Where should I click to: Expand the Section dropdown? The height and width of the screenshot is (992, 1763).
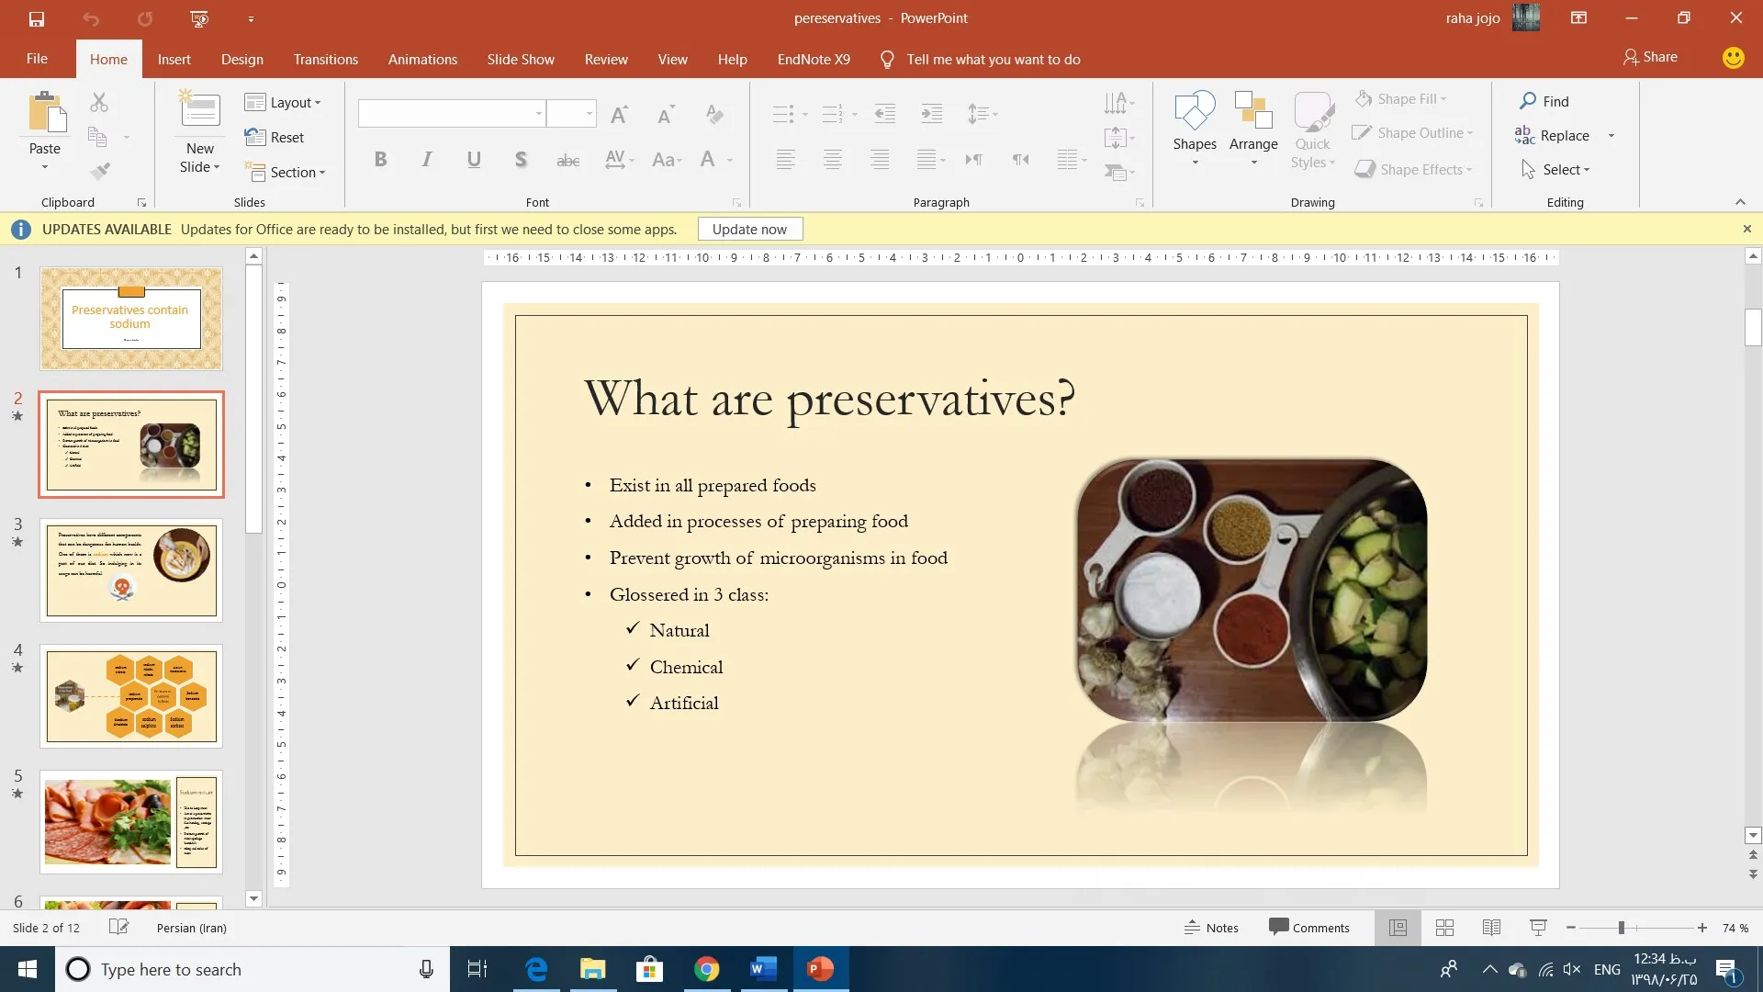click(285, 173)
